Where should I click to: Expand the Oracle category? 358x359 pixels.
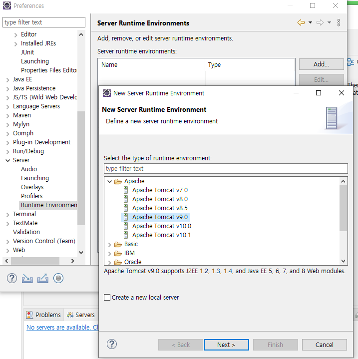(110, 262)
